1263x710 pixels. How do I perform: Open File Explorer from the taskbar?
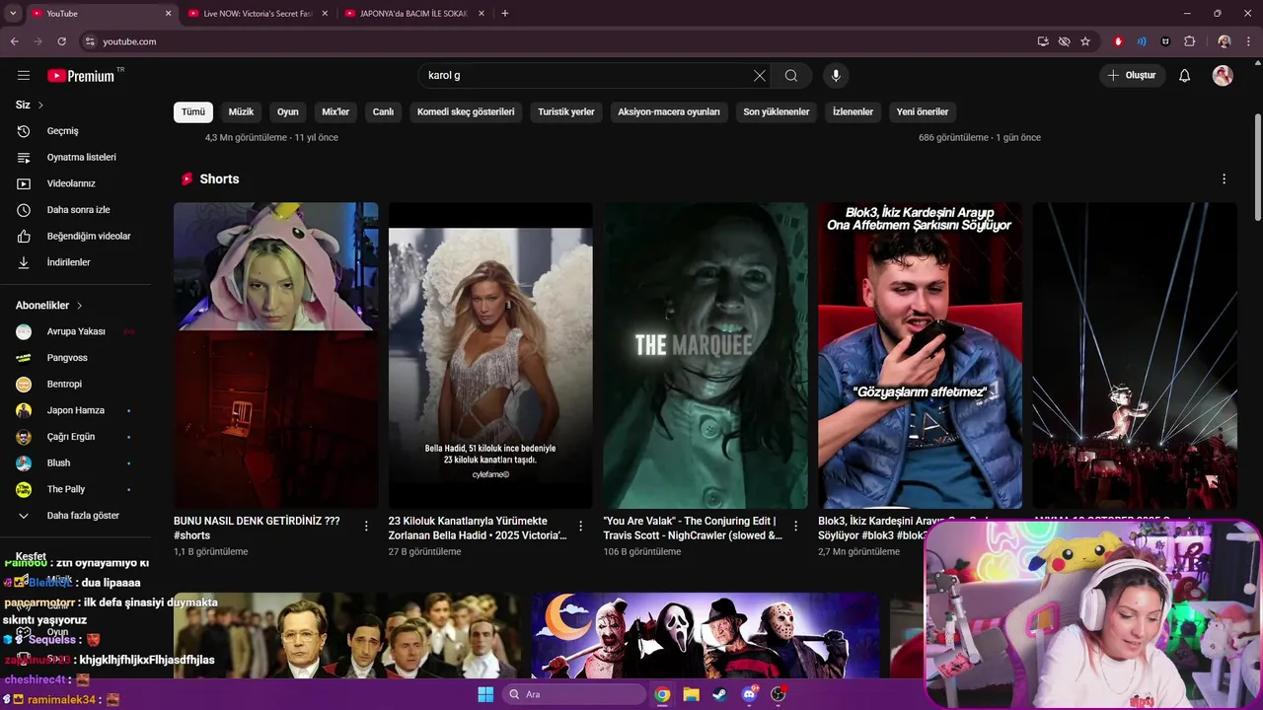coord(691,694)
